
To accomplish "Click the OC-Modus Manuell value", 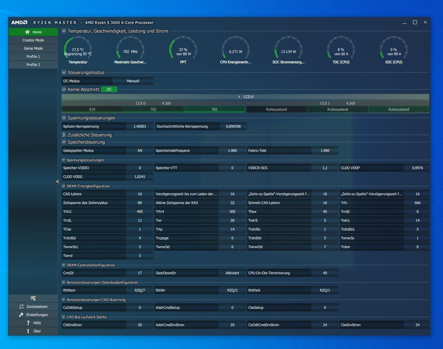I will tap(133, 81).
